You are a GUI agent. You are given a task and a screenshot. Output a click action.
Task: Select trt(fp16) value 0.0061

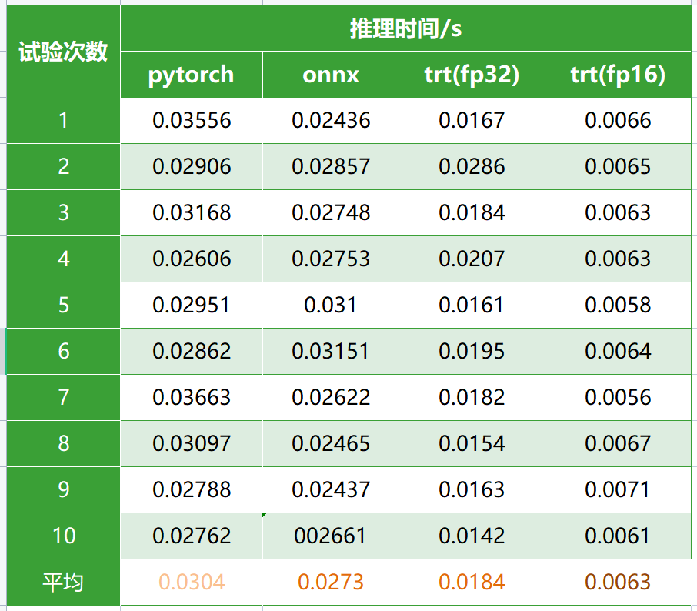618,536
